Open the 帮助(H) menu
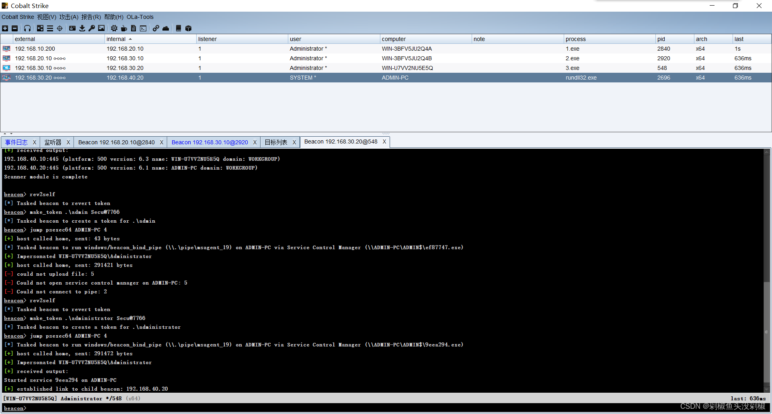 114,17
